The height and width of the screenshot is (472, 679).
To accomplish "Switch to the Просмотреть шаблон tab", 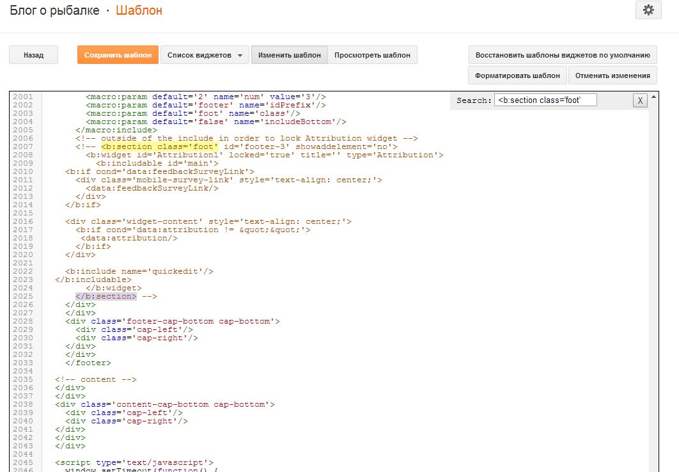I will coord(373,55).
